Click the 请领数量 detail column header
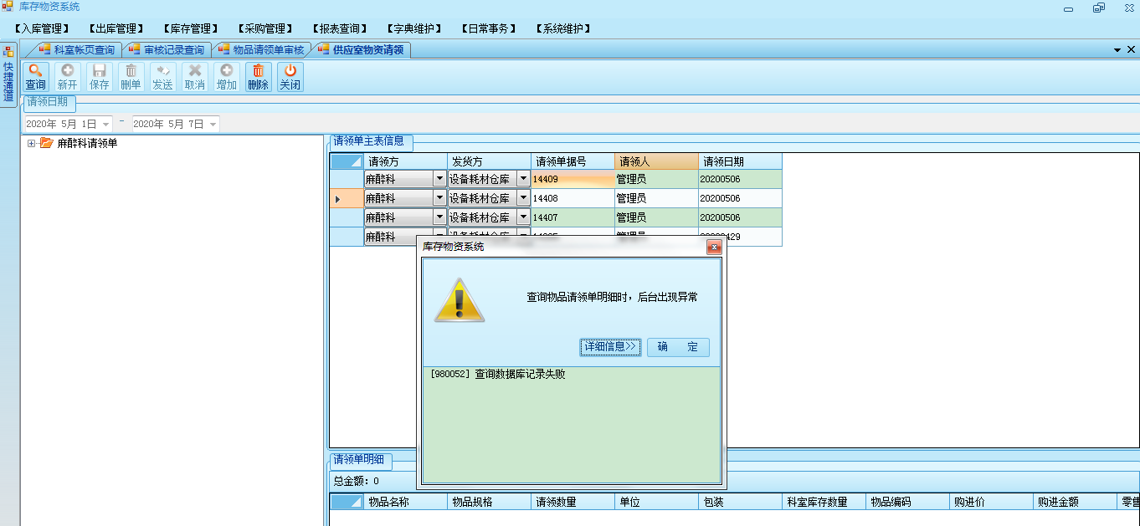This screenshot has height=526, width=1140. pyautogui.click(x=573, y=502)
